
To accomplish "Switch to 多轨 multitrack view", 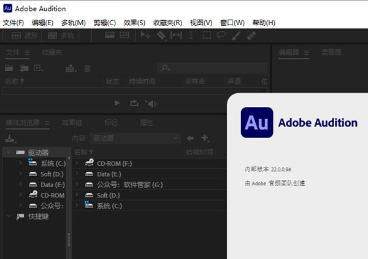I will click(60, 36).
